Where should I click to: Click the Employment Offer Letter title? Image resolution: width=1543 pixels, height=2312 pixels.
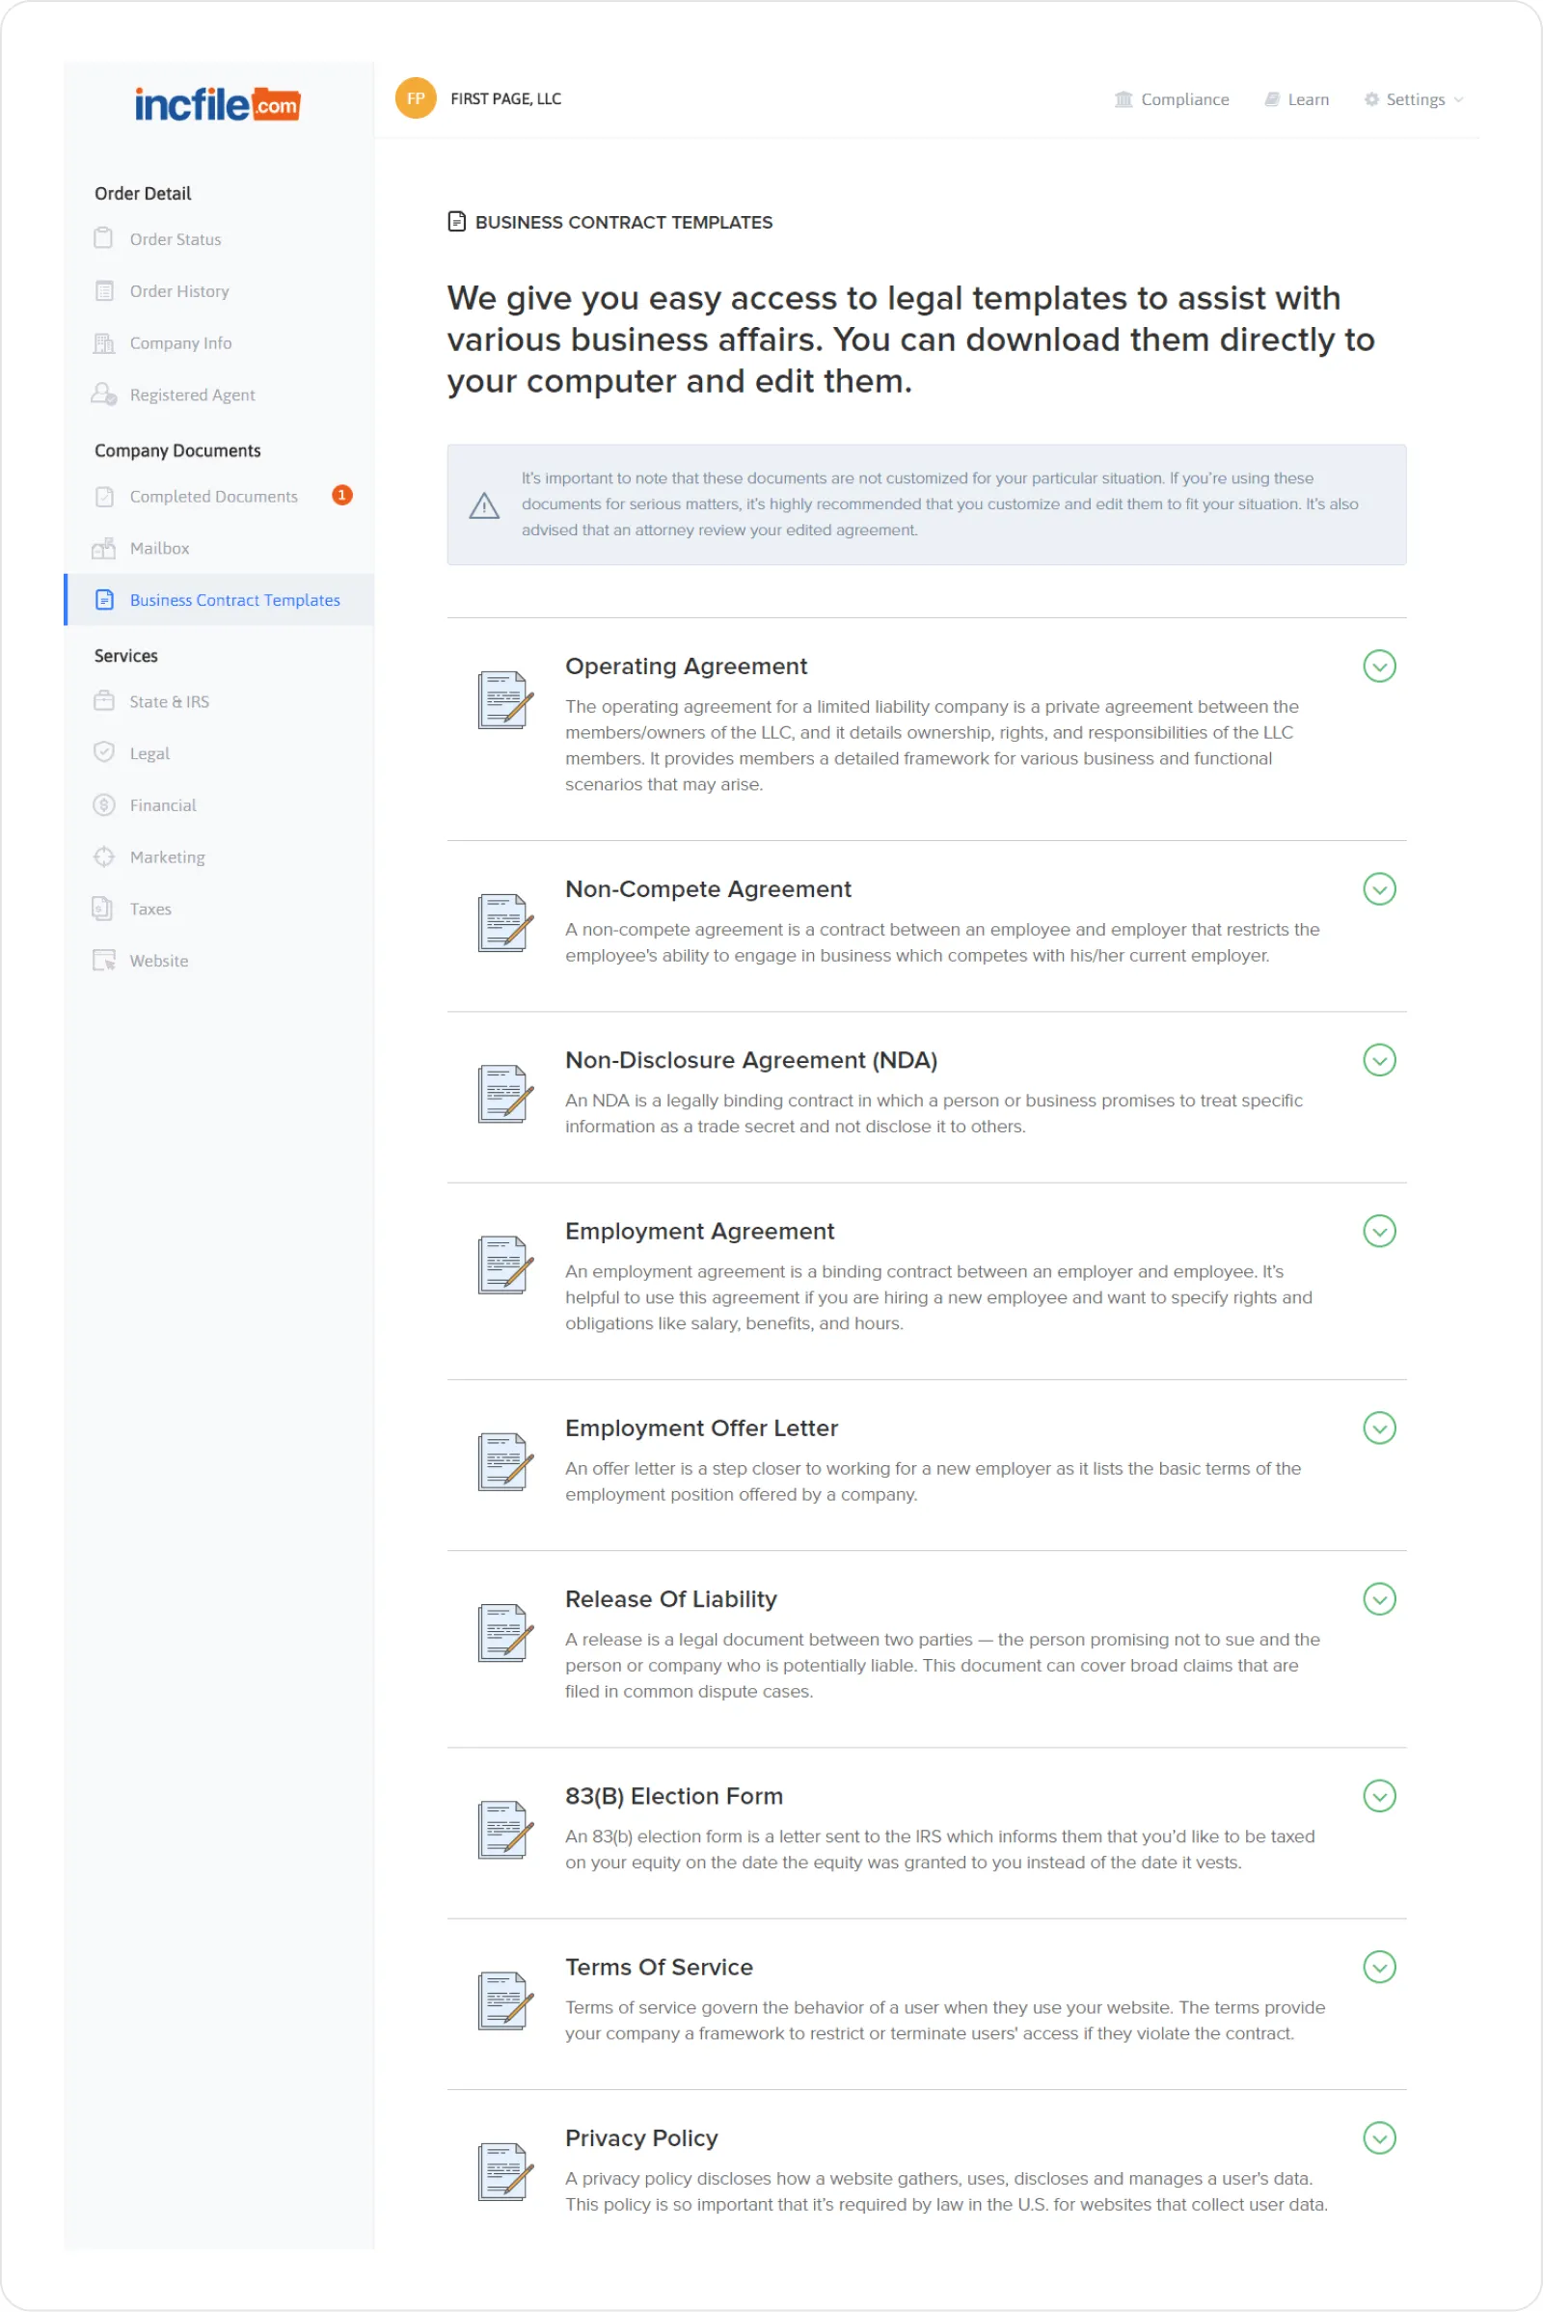click(x=701, y=1428)
